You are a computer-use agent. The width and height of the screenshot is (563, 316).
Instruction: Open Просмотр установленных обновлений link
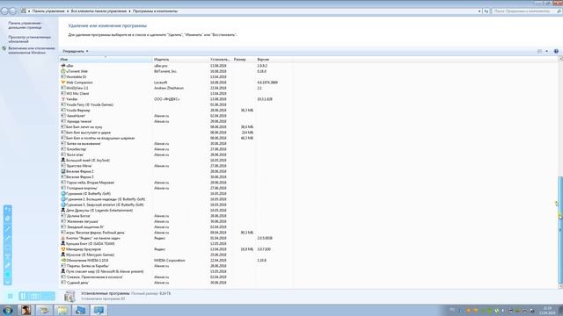[x=29, y=39]
